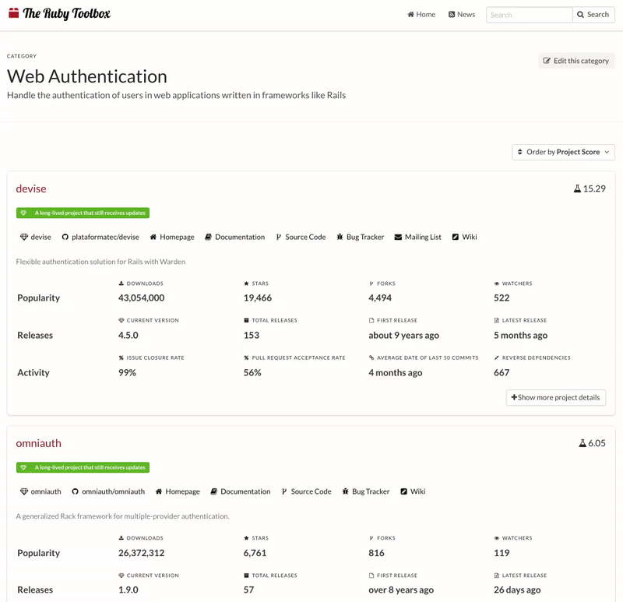Open Order by Project Score dropdown
The height and width of the screenshot is (602, 623).
coord(563,152)
